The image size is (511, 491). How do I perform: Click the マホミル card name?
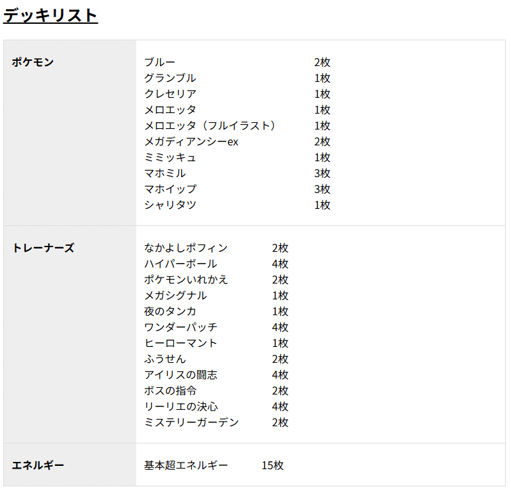tap(165, 173)
